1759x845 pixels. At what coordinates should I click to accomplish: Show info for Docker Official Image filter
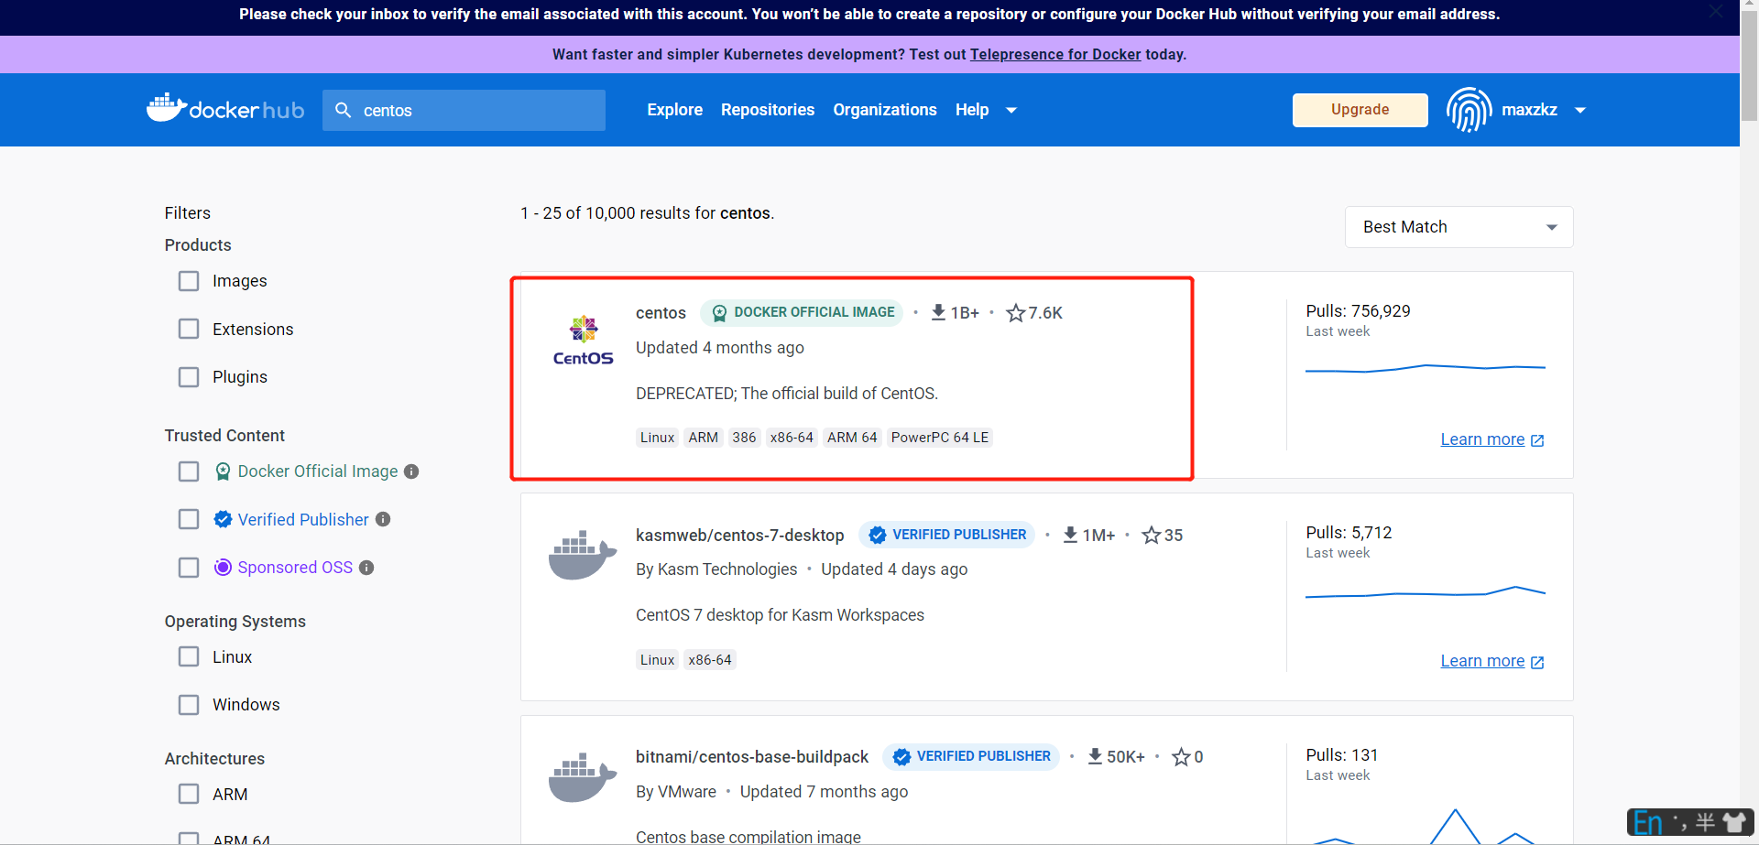point(411,471)
